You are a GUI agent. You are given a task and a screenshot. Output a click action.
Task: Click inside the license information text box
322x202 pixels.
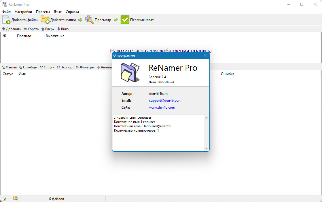158,133
